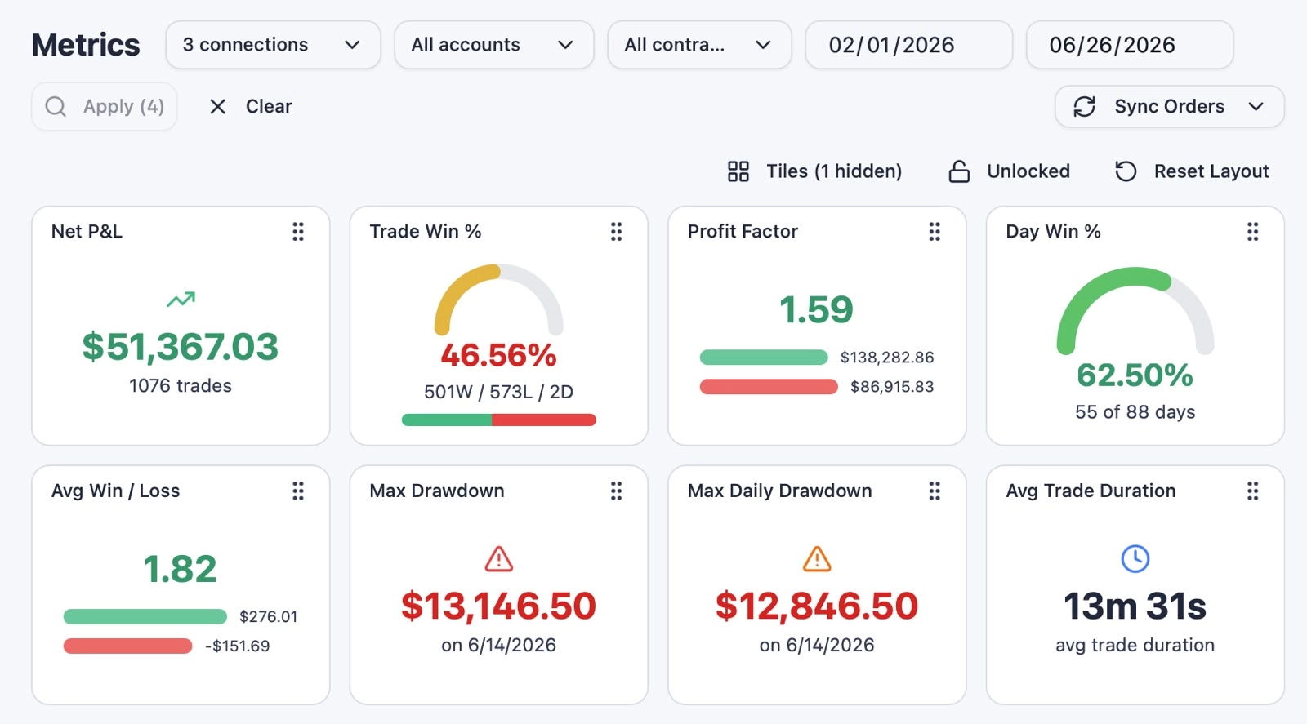Click the Max Drawdown warning triangle icon
Image resolution: width=1307 pixels, height=724 pixels.
[x=499, y=559]
